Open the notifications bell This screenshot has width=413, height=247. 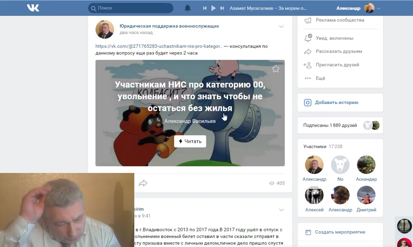(x=188, y=8)
